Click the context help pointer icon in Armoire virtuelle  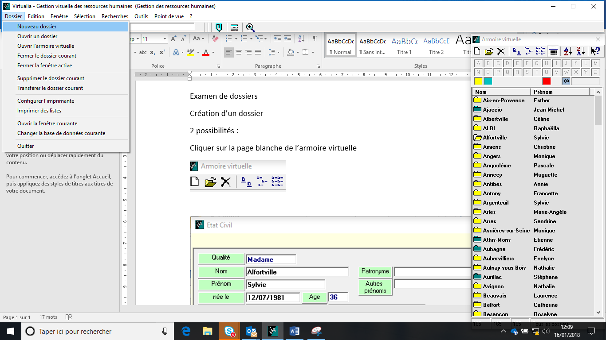[x=595, y=51]
